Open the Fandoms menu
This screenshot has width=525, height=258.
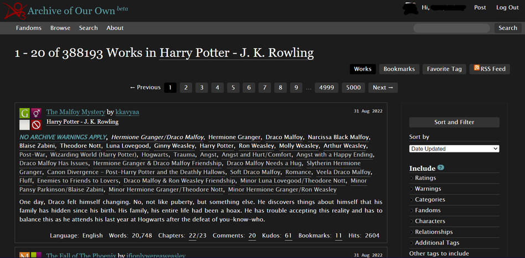[x=29, y=28]
